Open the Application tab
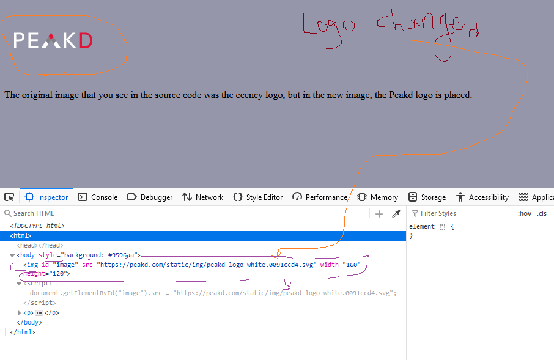 pos(536,197)
